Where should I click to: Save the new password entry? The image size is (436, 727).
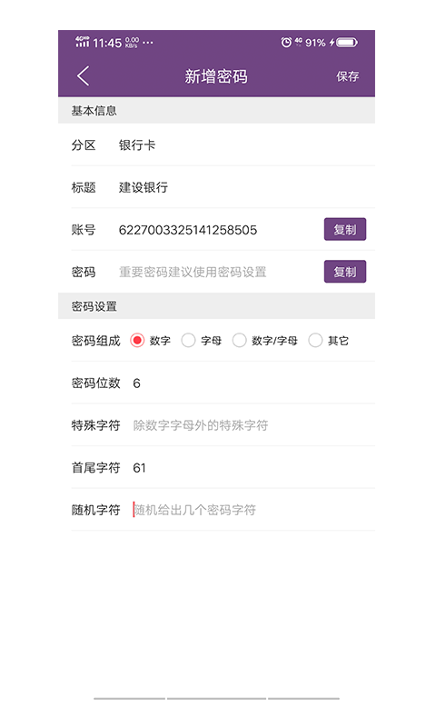click(348, 76)
